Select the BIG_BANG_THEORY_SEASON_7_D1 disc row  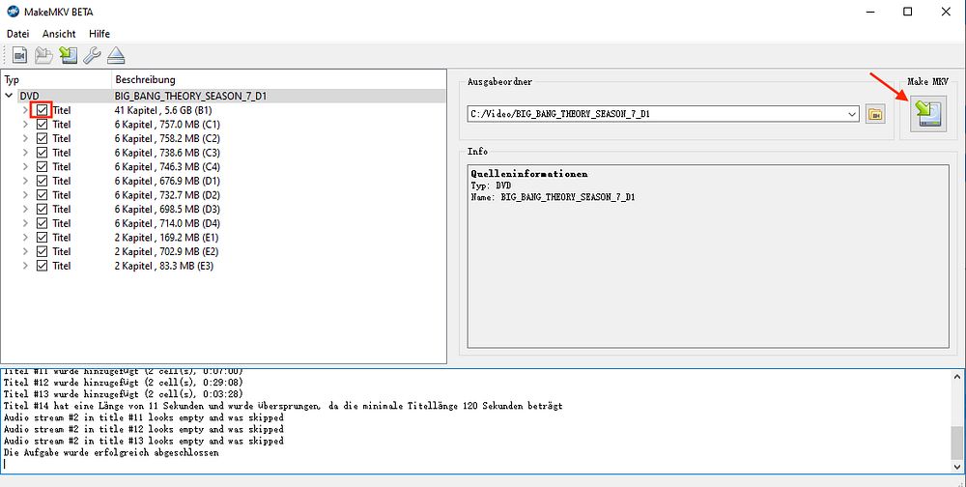tap(224, 97)
